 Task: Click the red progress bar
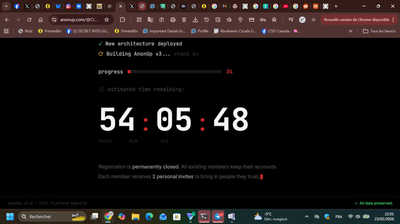(x=175, y=72)
